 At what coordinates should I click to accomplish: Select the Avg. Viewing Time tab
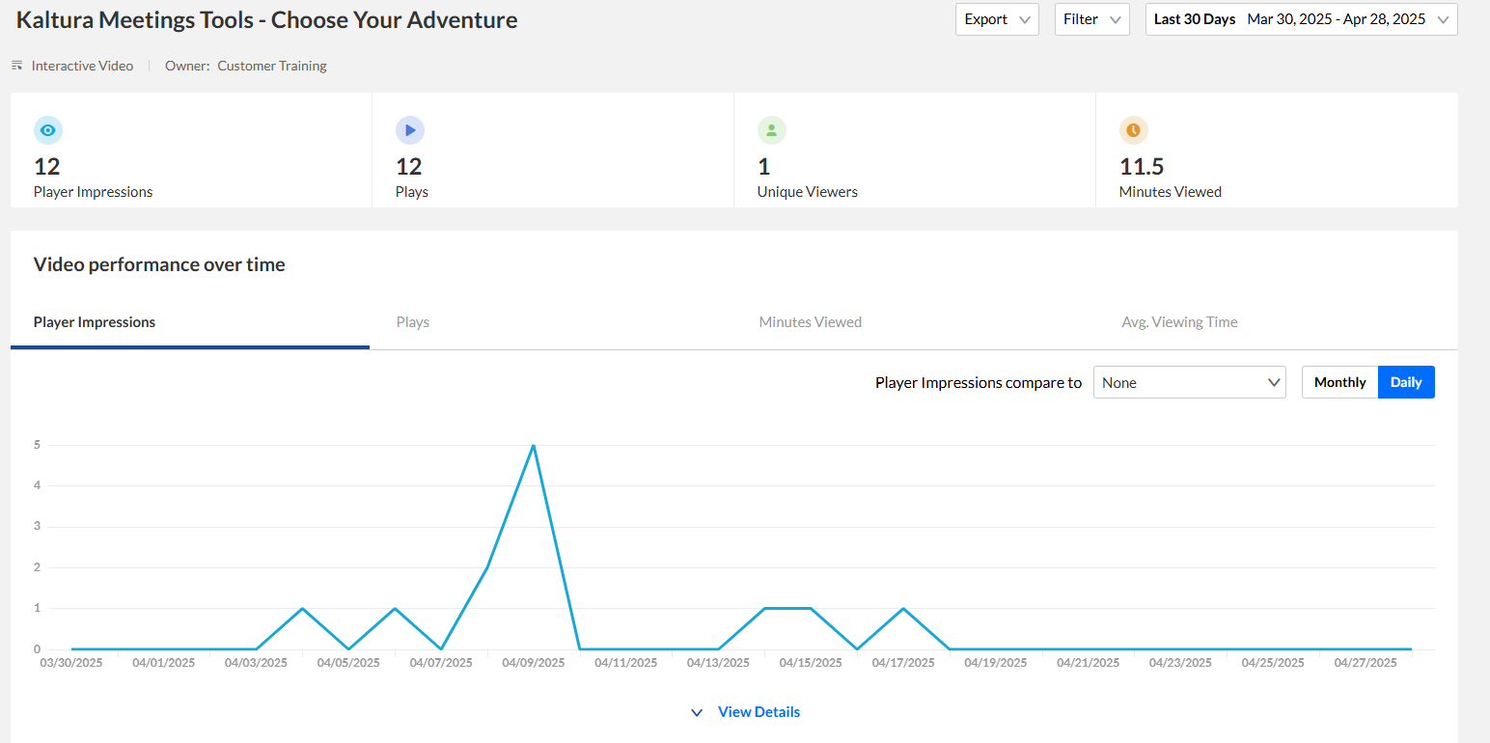[1179, 322]
